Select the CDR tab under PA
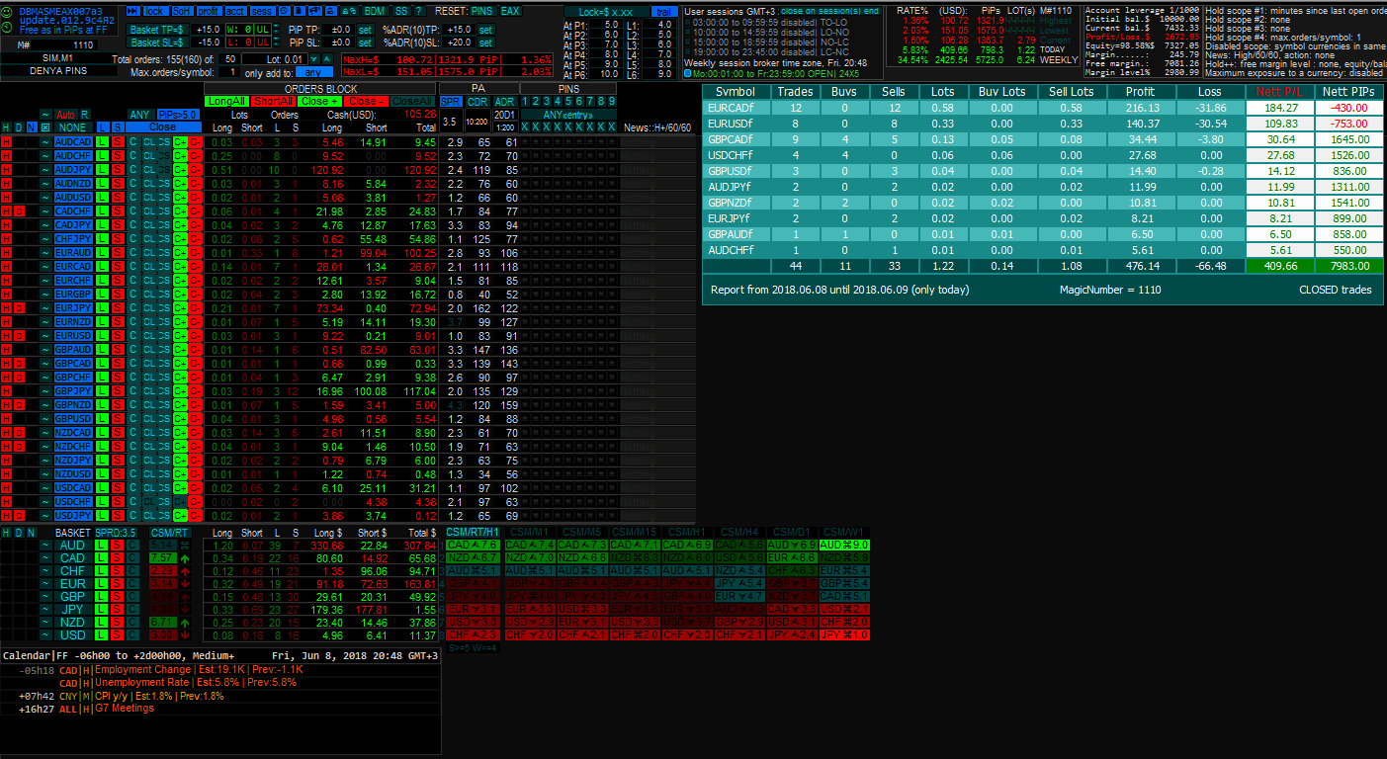 477,101
